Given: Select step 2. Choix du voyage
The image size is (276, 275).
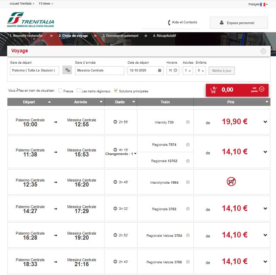Looking at the screenshot, I should coord(73,36).
